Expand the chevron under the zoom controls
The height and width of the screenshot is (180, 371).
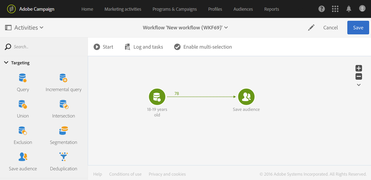[x=359, y=85]
